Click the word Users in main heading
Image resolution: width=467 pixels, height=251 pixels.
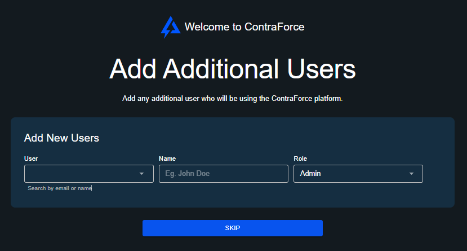(x=321, y=69)
